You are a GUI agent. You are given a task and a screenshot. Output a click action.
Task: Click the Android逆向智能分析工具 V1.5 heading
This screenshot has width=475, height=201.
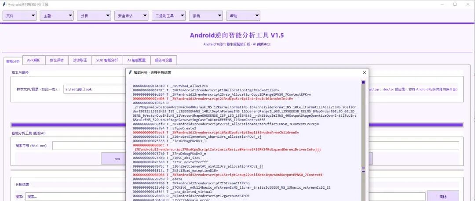click(x=237, y=35)
